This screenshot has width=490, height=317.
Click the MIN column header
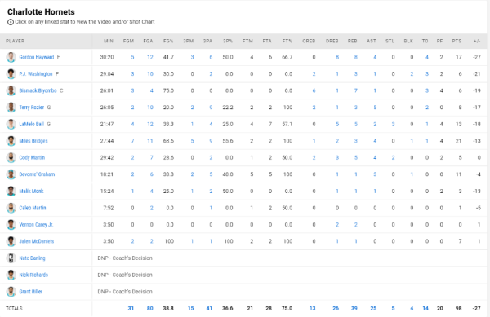click(109, 41)
